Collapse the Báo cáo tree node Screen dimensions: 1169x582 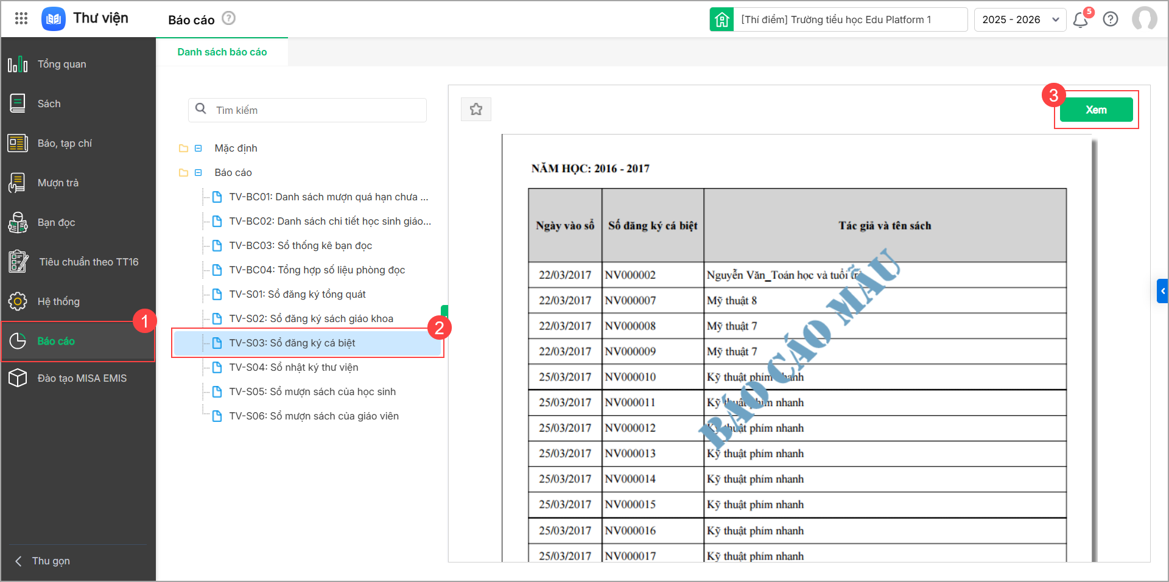coord(198,172)
